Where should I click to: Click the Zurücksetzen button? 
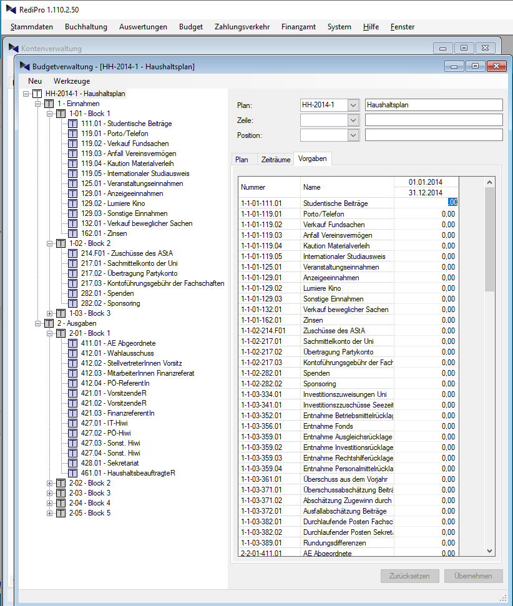409,576
